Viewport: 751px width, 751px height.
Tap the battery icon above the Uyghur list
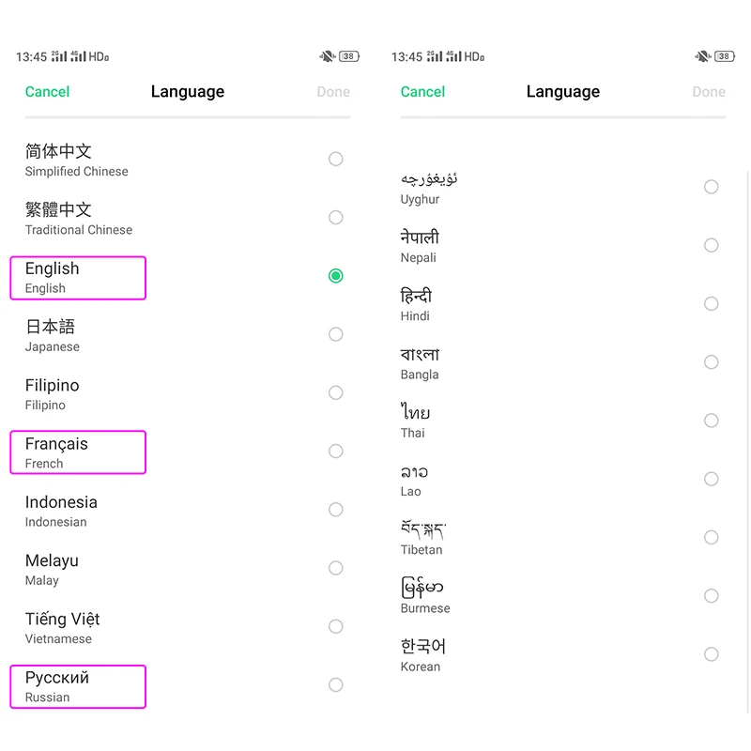click(724, 56)
